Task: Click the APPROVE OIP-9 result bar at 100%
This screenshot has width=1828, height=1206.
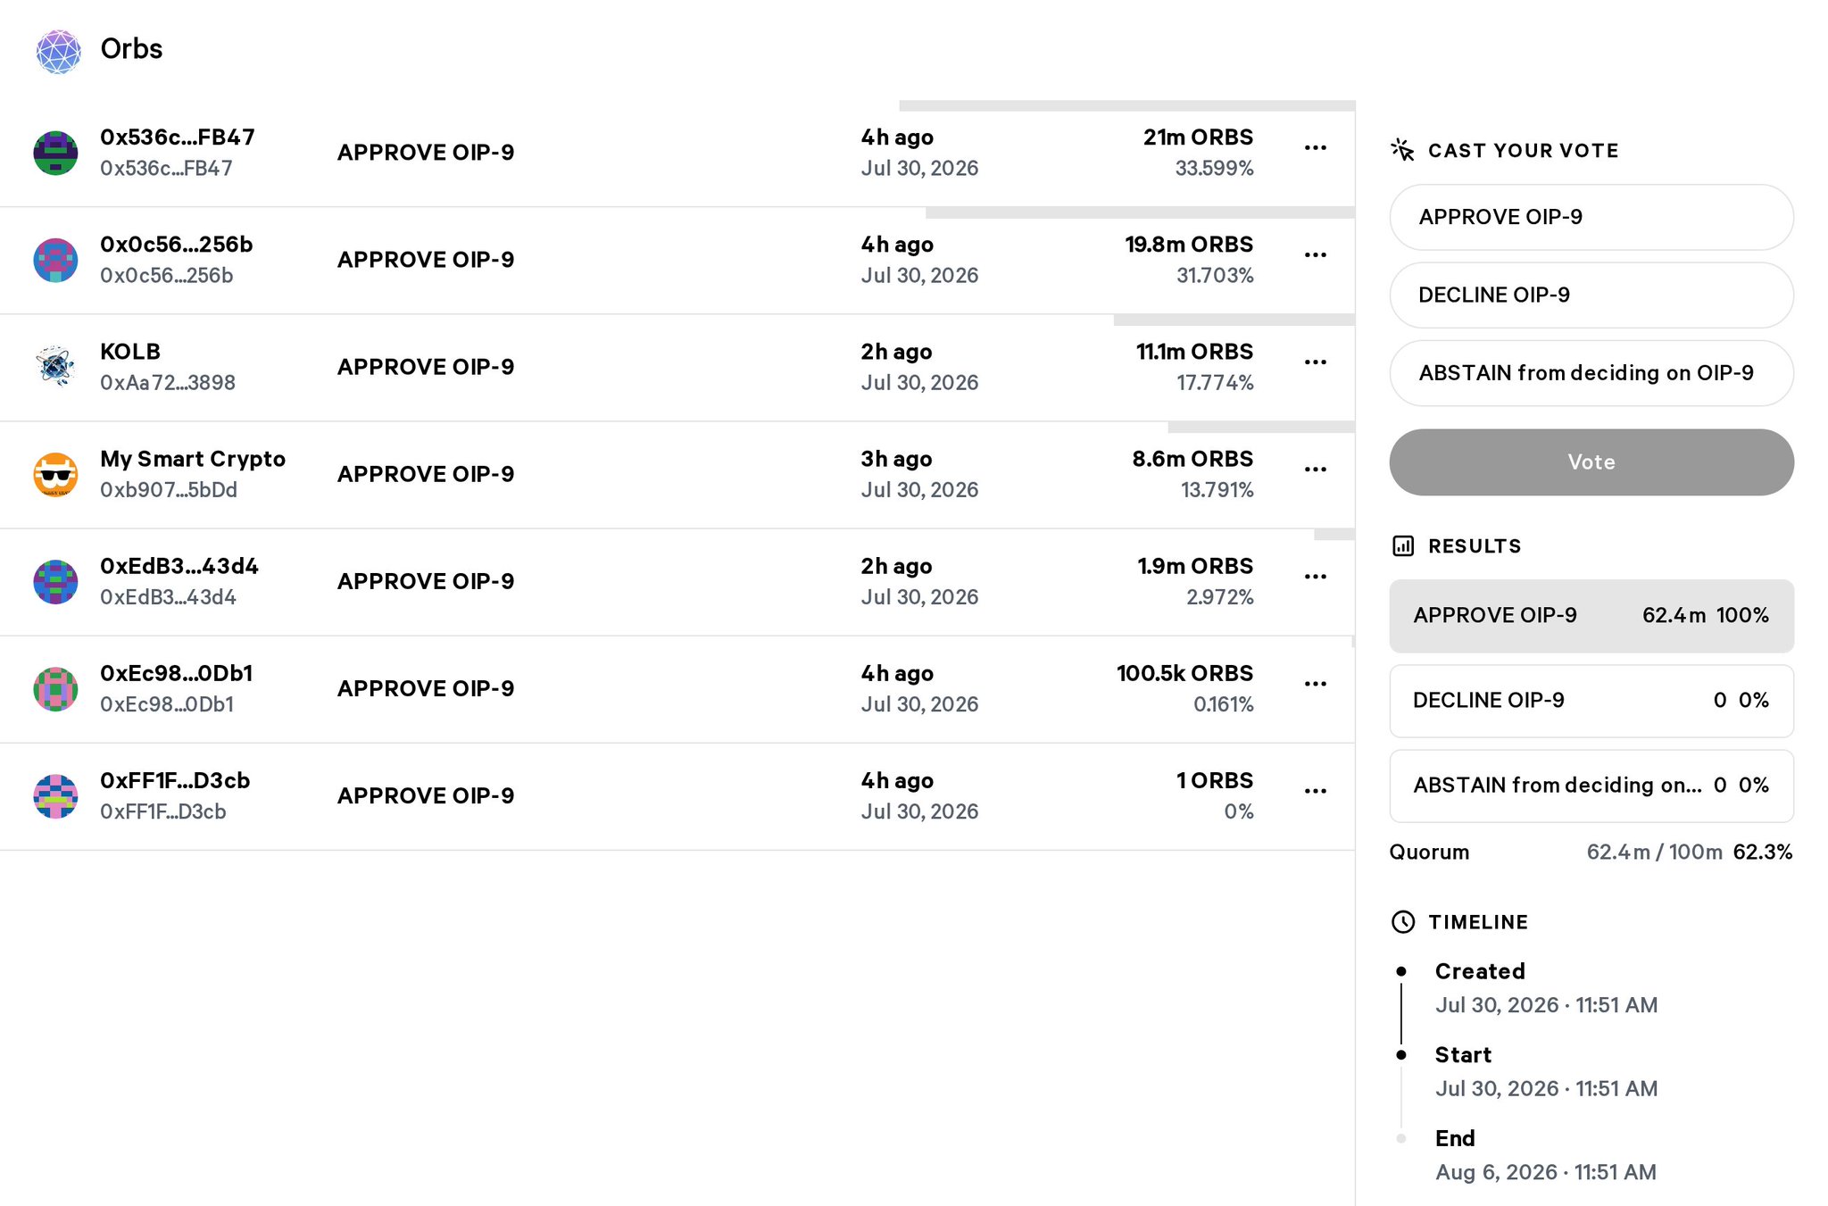Action: click(1591, 616)
